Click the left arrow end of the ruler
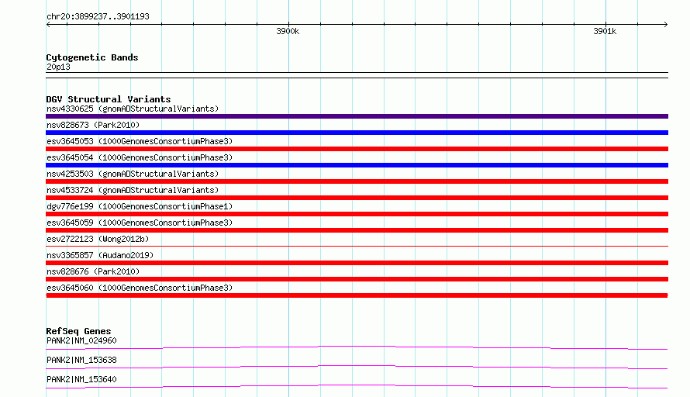Screen dimensions: 690x397 [48, 25]
